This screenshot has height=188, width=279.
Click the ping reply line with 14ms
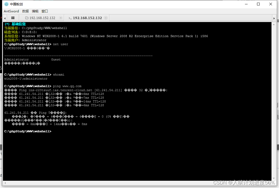55,101
